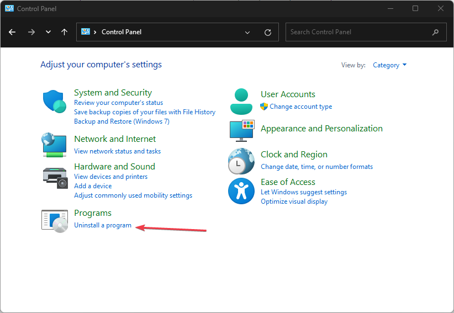Open User Accounts heading
Image resolution: width=454 pixels, height=313 pixels.
coord(288,94)
